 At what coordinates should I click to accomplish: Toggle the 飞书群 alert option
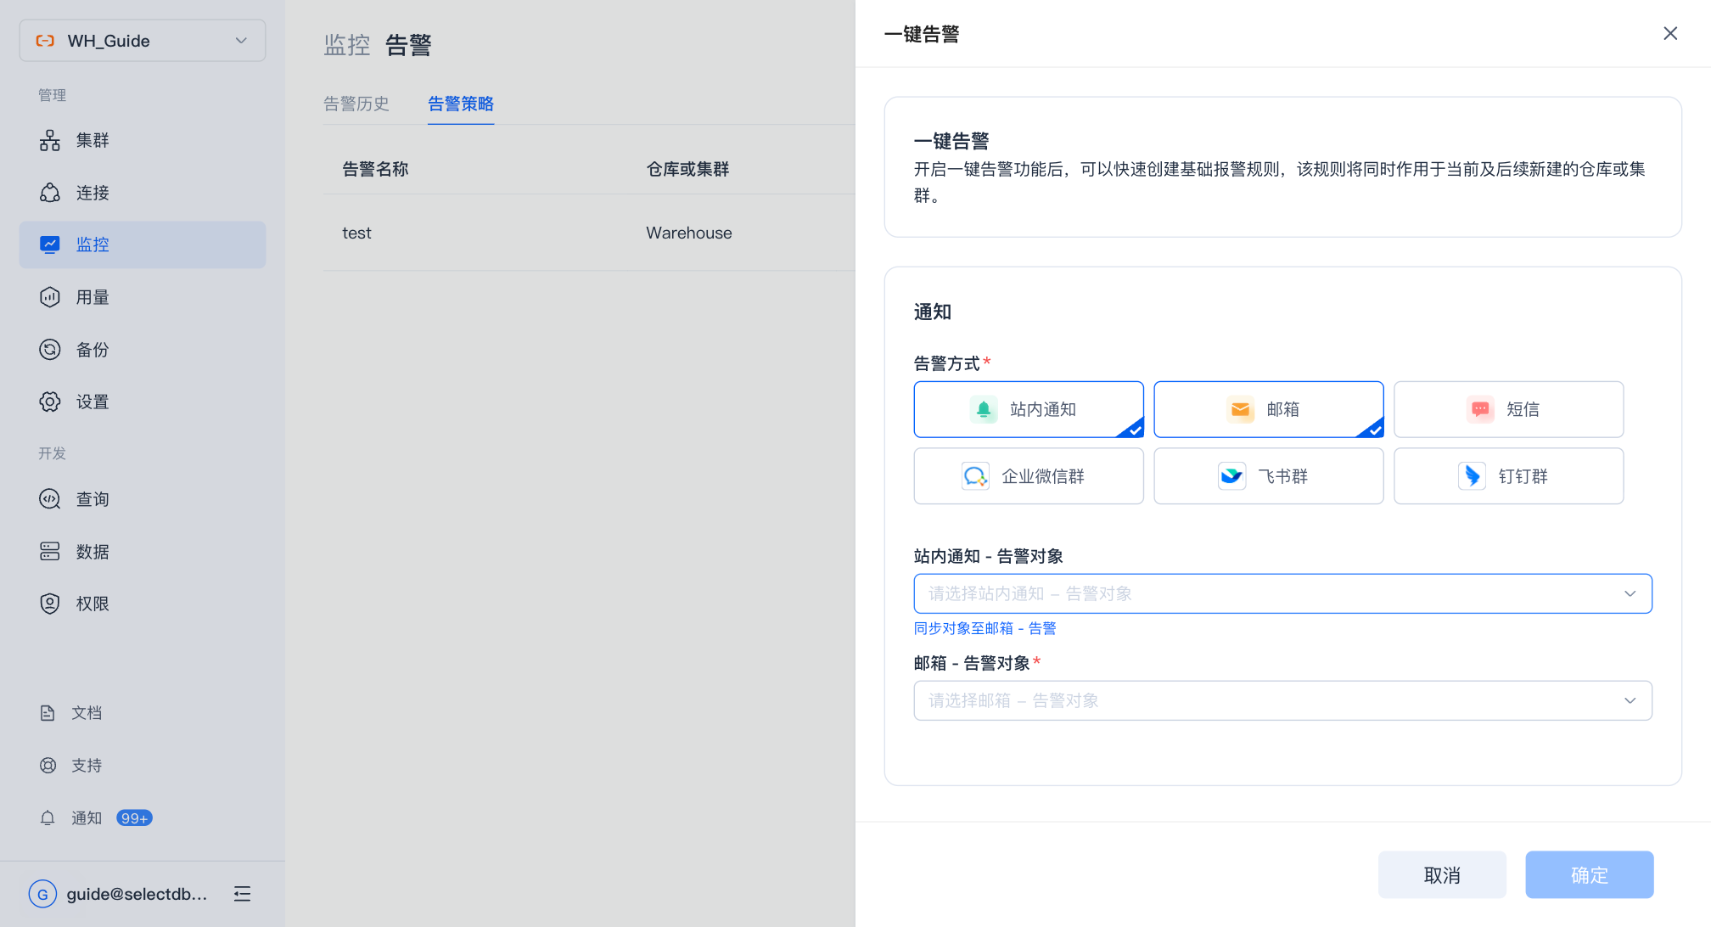pos(1268,476)
